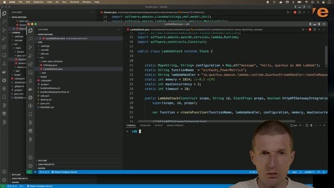Toggle primary sidebar in front window title bar
This screenshot has height=188, width=334.
(311, 24)
